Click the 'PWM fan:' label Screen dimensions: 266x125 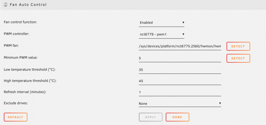[x=11, y=46]
